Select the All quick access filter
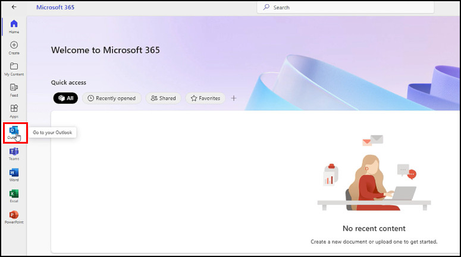The width and height of the screenshot is (461, 257). 65,99
